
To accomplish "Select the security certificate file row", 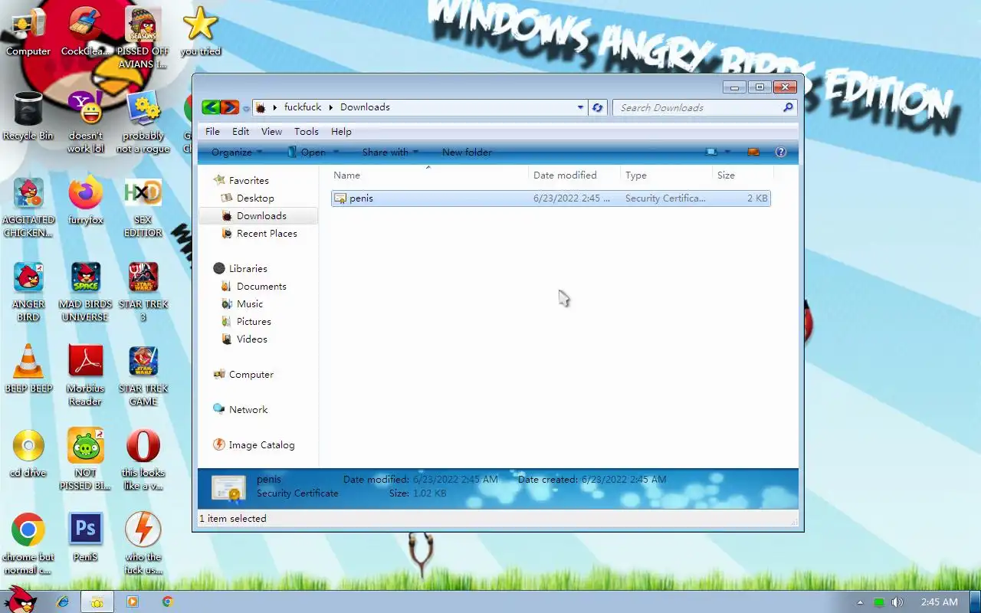I will click(550, 198).
